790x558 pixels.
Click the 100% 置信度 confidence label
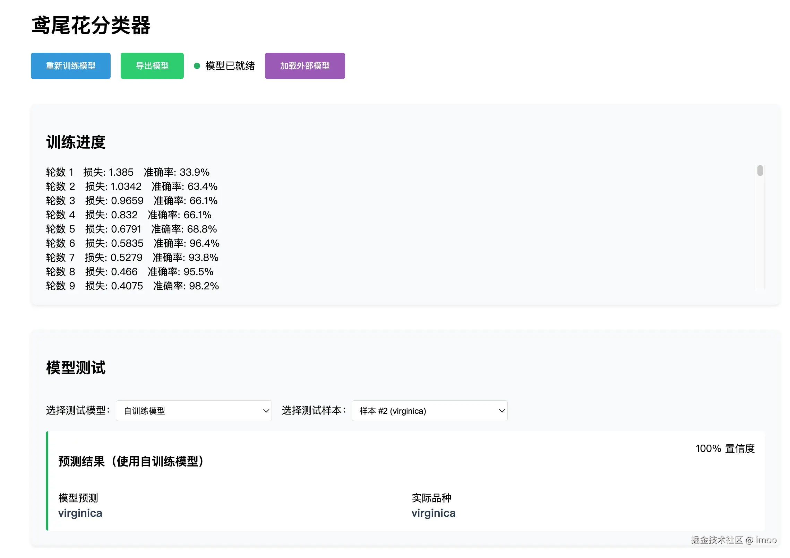pyautogui.click(x=725, y=448)
